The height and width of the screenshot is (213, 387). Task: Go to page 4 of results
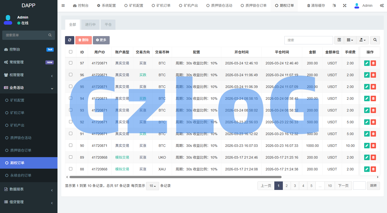pos(303,186)
